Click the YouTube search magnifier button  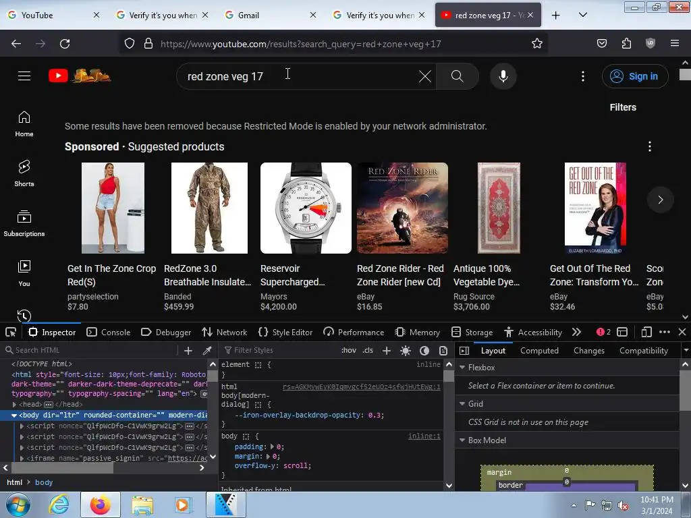(457, 76)
